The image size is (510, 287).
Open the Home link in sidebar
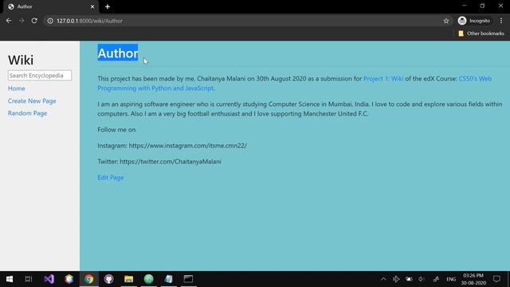pos(17,88)
